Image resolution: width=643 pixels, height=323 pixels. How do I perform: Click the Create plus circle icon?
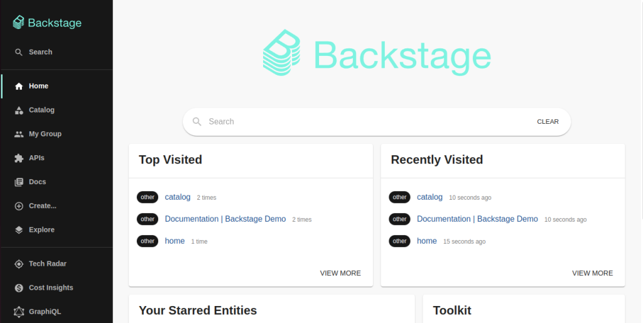point(19,205)
